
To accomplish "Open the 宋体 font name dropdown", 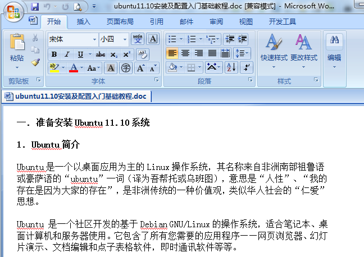I will click(x=94, y=39).
